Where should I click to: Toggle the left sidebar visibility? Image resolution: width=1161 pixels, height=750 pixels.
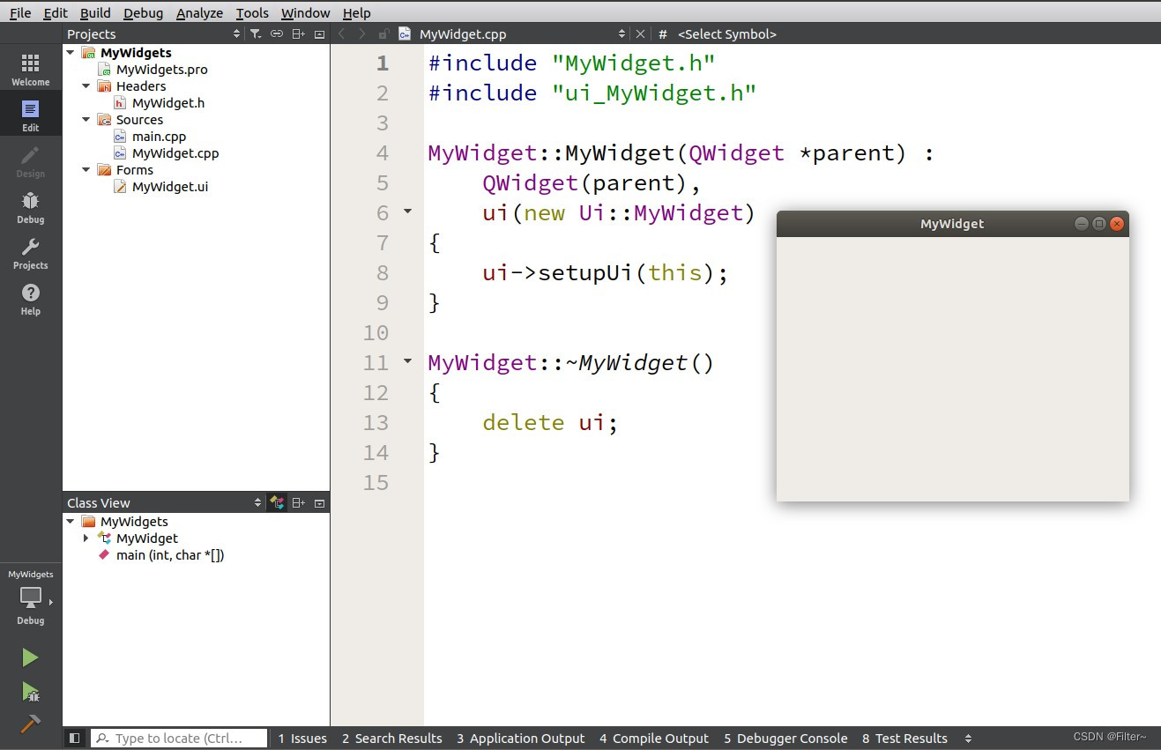75,739
